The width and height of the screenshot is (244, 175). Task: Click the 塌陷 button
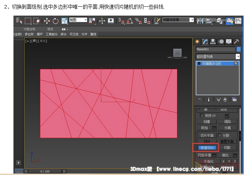[x=227, y=122]
